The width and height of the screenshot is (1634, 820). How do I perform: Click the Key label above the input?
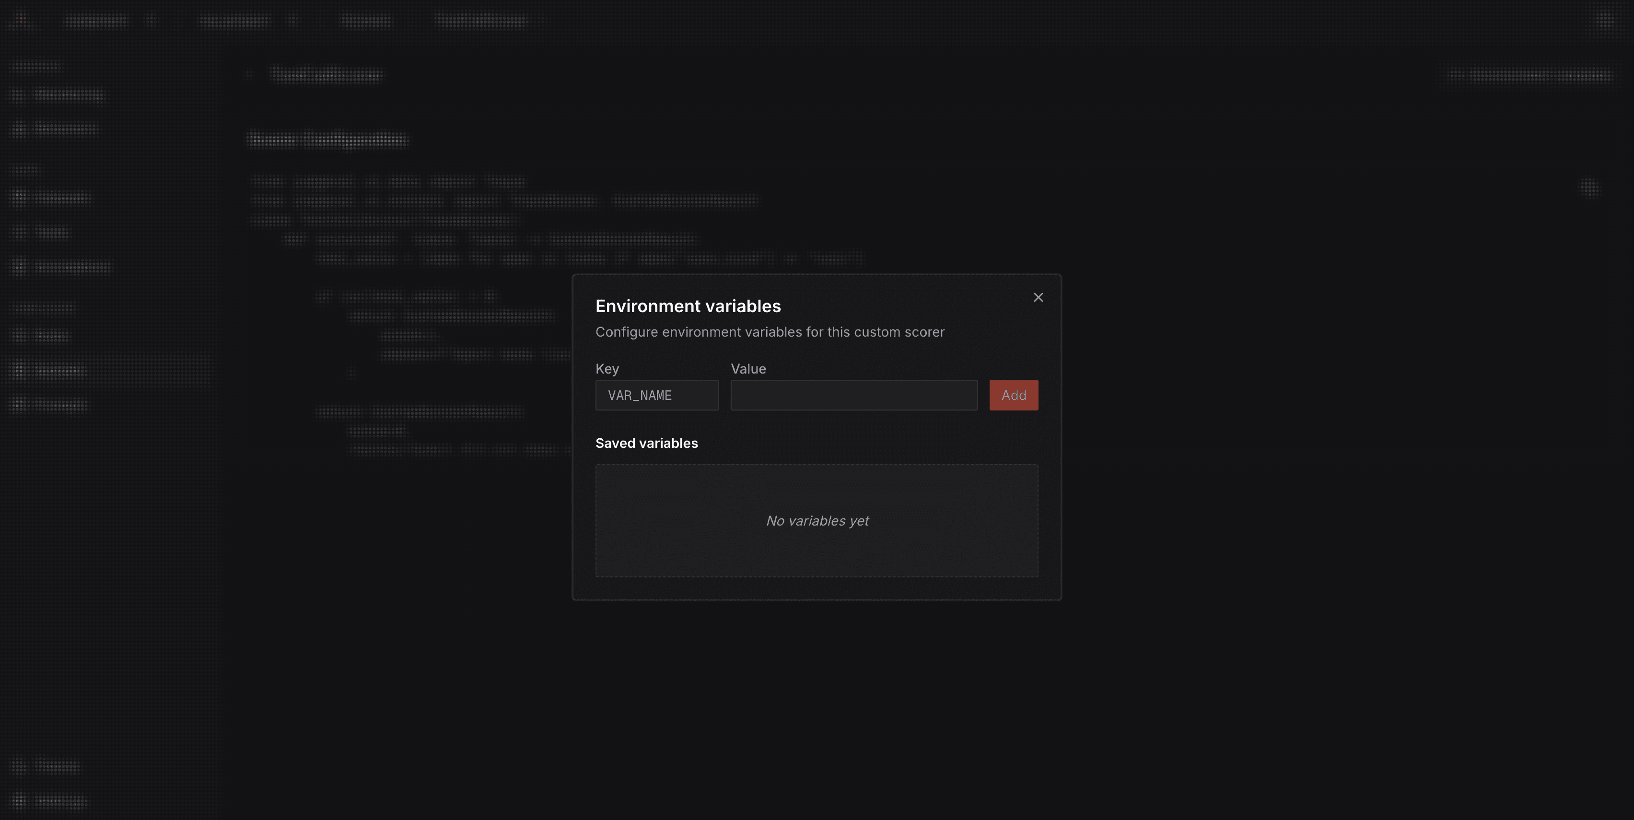(x=607, y=368)
